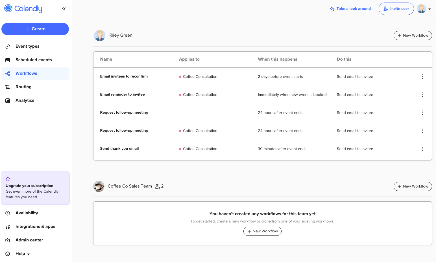The width and height of the screenshot is (436, 262).
Task: Click the Availability clock icon
Action: pyautogui.click(x=8, y=213)
